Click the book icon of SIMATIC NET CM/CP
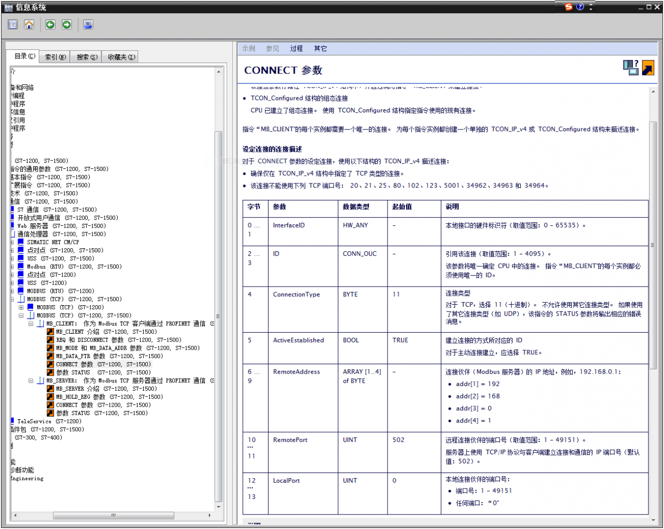This screenshot has width=664, height=529. (x=21, y=242)
